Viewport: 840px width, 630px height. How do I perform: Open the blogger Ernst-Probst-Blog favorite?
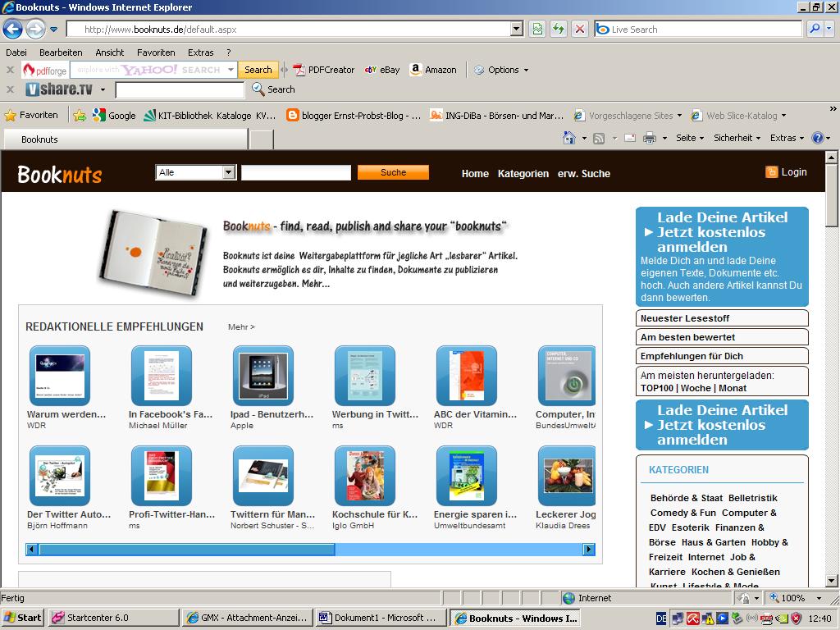[x=354, y=115]
